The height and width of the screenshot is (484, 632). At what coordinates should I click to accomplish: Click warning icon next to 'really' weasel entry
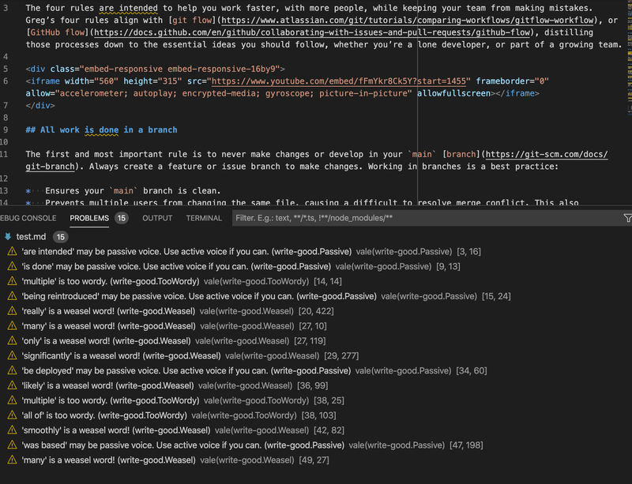[x=12, y=310]
